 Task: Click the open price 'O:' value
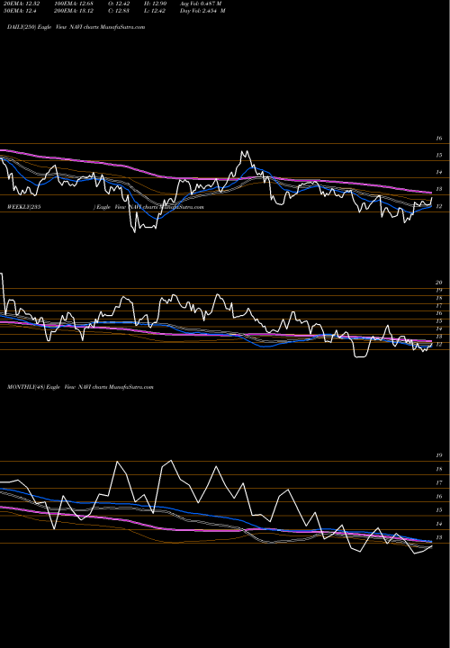(x=118, y=4)
